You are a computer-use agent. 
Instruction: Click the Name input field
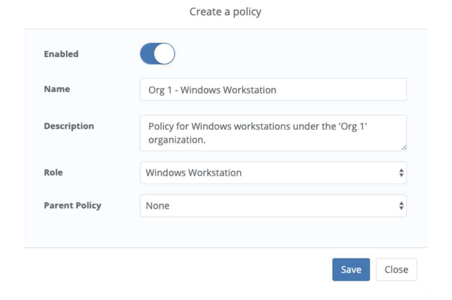[273, 90]
